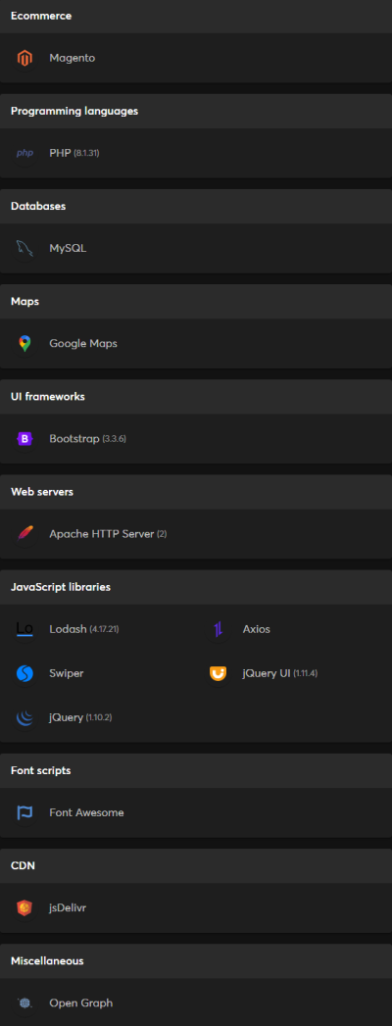Open the Google Maps technology link
The height and width of the screenshot is (1026, 392).
tap(83, 344)
